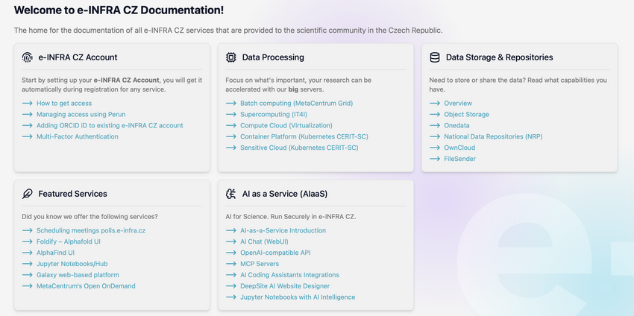Open National Data Repositories (NRP)
Screen dimensions: 634x316
pyautogui.click(x=493, y=136)
